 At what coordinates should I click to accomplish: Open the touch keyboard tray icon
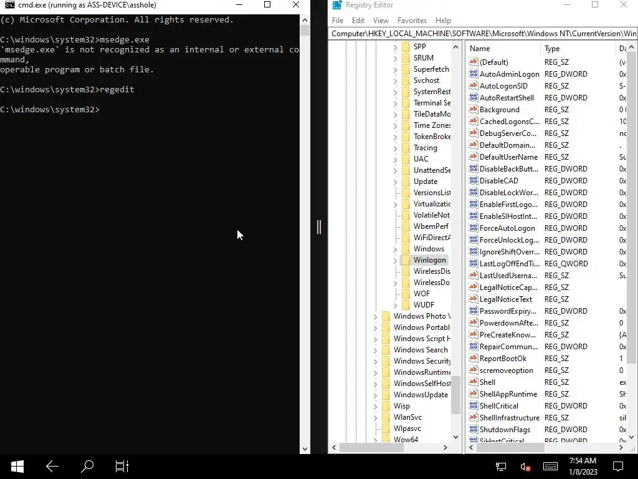pyautogui.click(x=550, y=467)
